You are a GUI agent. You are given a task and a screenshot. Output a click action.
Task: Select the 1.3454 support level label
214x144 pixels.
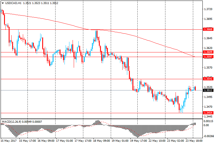pyautogui.click(x=208, y=113)
